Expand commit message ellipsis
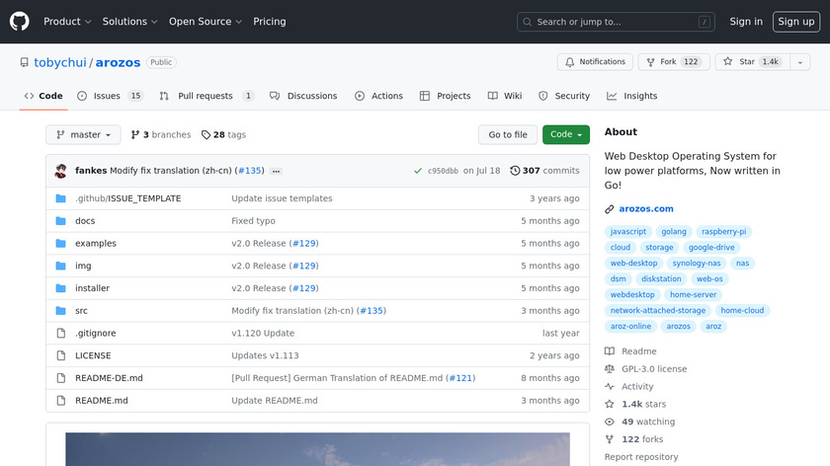 coord(276,171)
